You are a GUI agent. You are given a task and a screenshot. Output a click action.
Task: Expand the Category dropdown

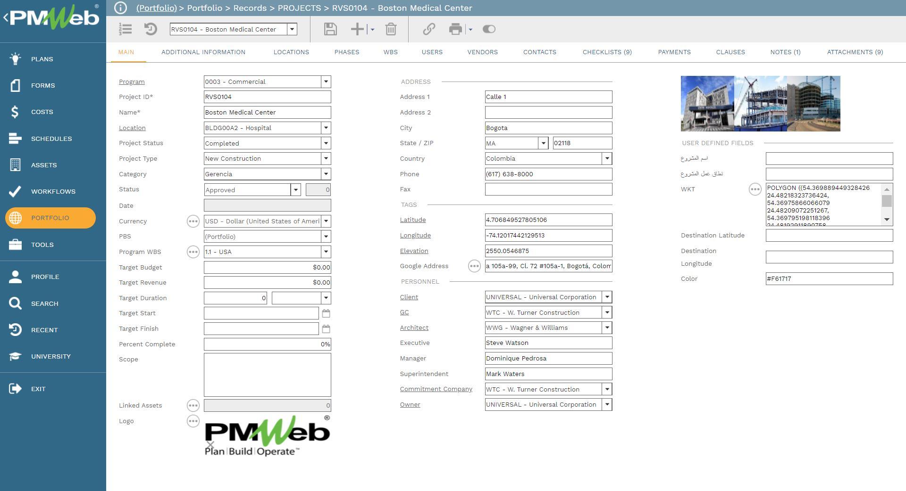tap(326, 174)
